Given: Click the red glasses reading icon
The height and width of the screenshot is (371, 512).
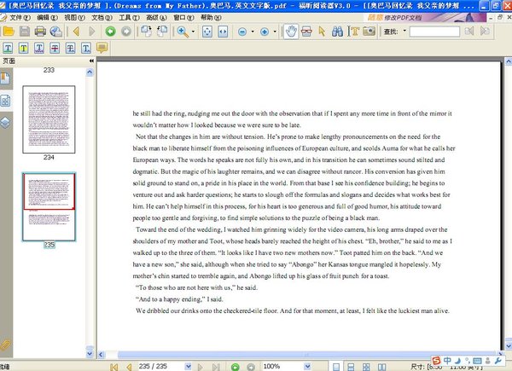Looking at the screenshot, I should (306, 32).
